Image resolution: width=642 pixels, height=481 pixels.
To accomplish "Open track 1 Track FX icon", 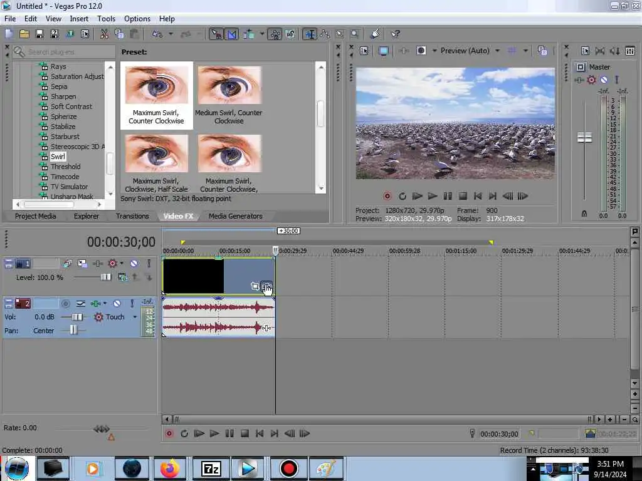I will click(97, 264).
